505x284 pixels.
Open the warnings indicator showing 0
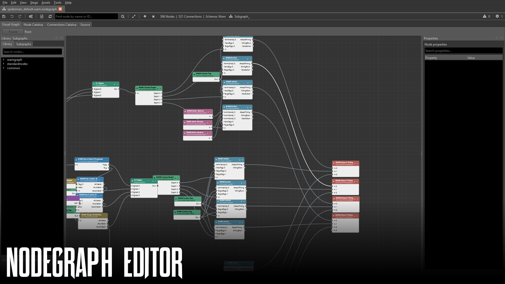coord(486,16)
